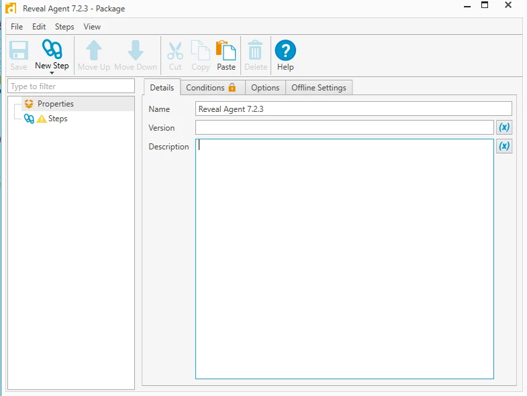The width and height of the screenshot is (527, 396).
Task: Switch to the Conditions tab
Action: click(213, 88)
